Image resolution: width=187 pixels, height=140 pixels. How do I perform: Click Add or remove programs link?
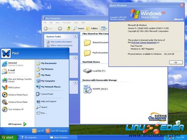click(60, 45)
